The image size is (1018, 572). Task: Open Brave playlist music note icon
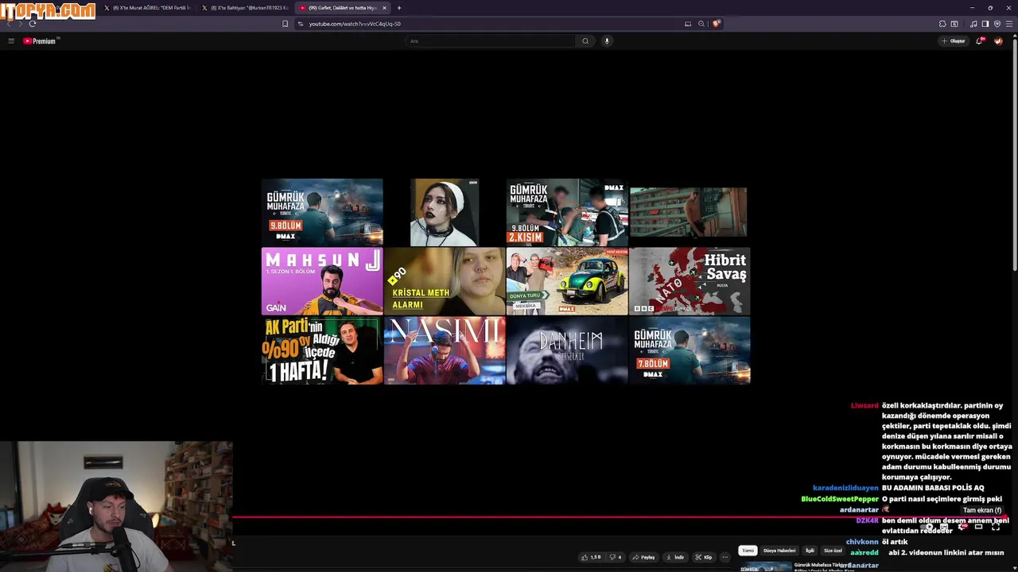(973, 24)
